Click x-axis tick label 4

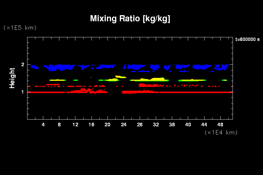pyautogui.click(x=43, y=125)
